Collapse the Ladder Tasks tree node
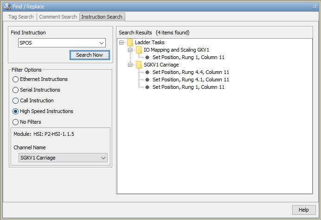321x220 pixels. point(122,42)
